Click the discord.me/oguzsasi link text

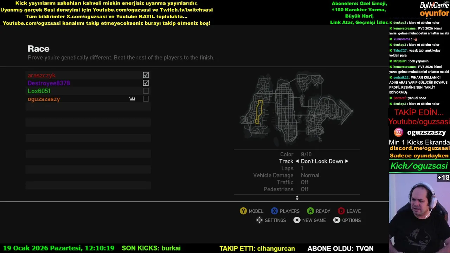click(420, 148)
